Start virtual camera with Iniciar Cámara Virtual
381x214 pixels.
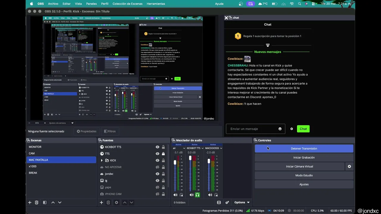point(299,166)
